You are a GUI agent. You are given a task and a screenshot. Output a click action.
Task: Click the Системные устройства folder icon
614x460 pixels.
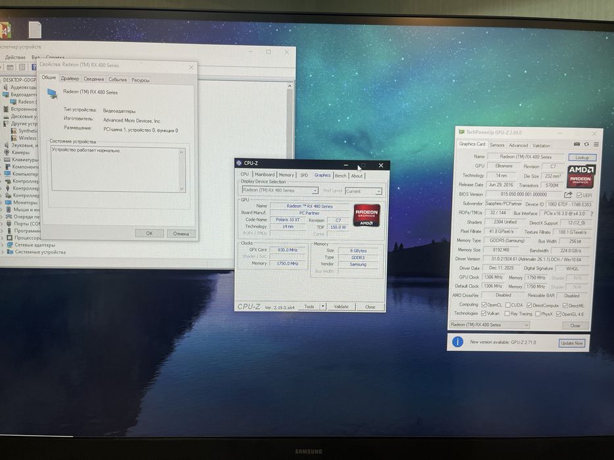(x=10, y=252)
